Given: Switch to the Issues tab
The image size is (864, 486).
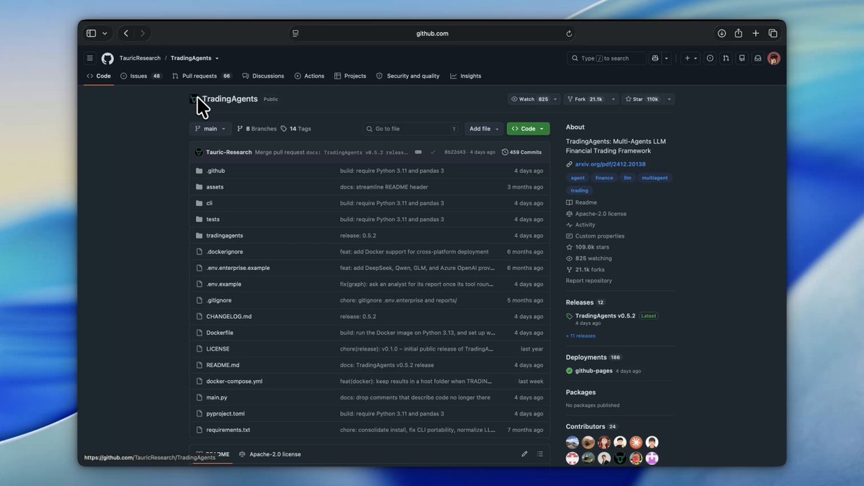Looking at the screenshot, I should click(141, 76).
